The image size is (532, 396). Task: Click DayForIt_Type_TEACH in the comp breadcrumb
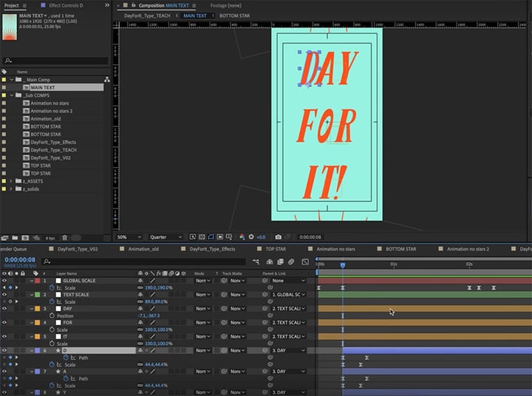pos(147,15)
